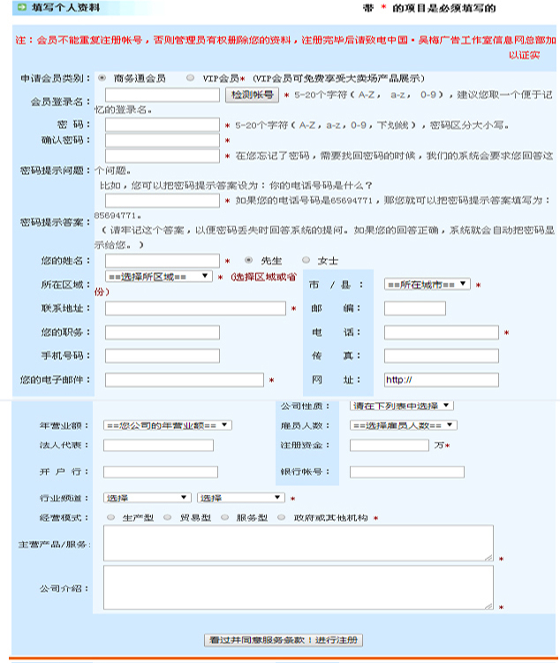The image size is (560, 663).
Task: Click the 注册资金 input field
Action: pos(390,445)
